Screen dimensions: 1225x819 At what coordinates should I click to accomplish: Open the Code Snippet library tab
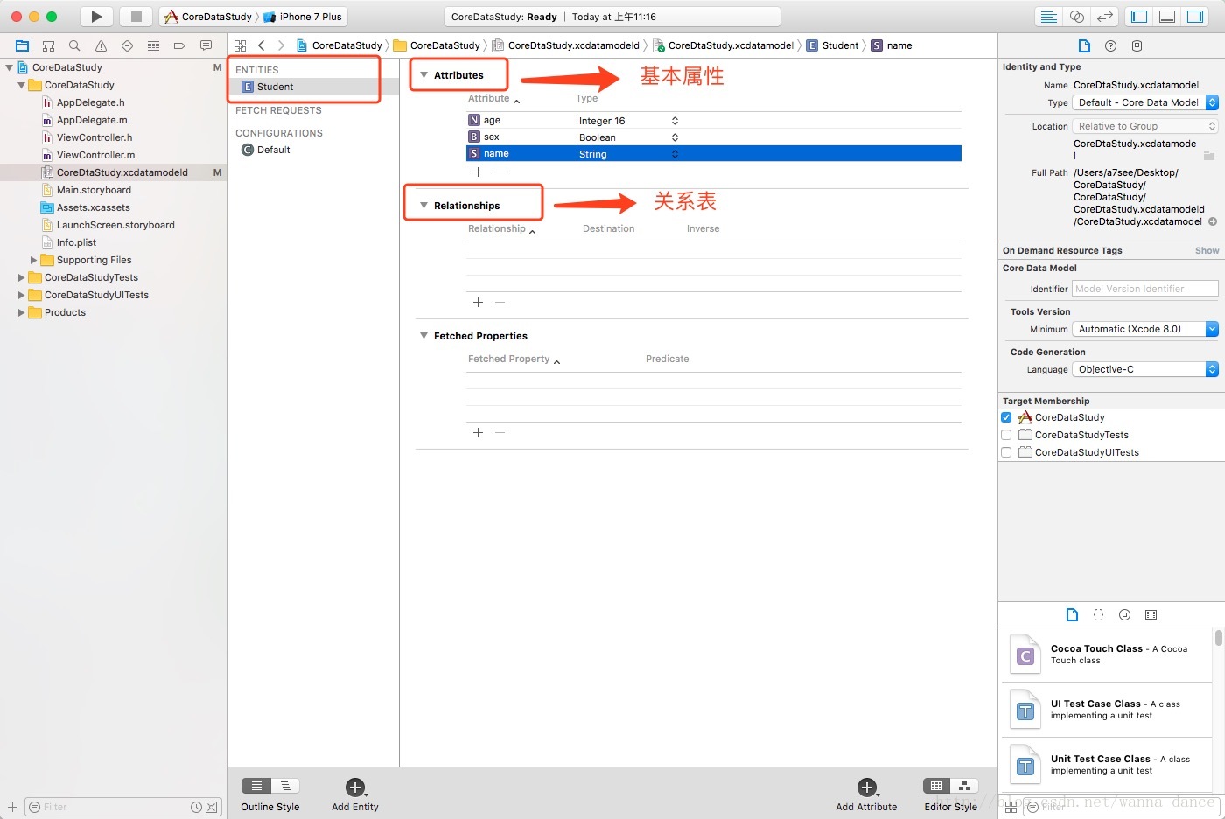point(1098,614)
